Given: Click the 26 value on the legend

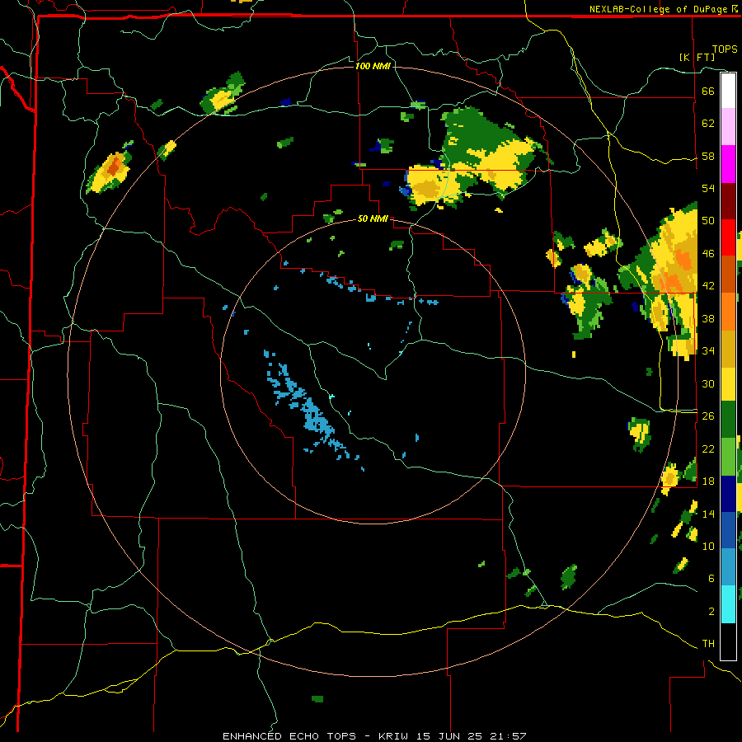Looking at the screenshot, I should pyautogui.click(x=708, y=416).
